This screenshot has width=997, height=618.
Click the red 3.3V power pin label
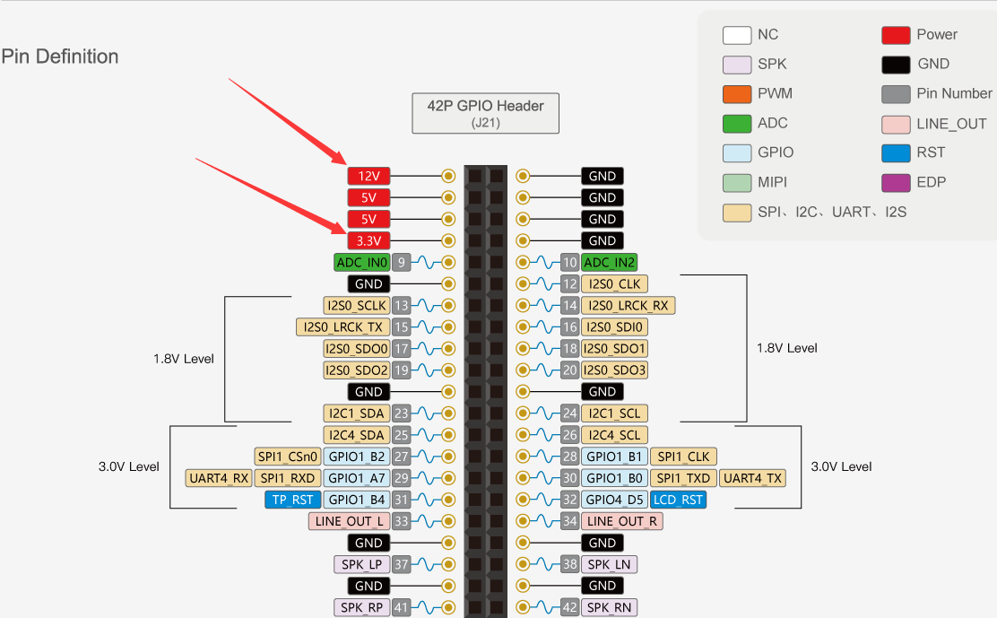(x=368, y=241)
